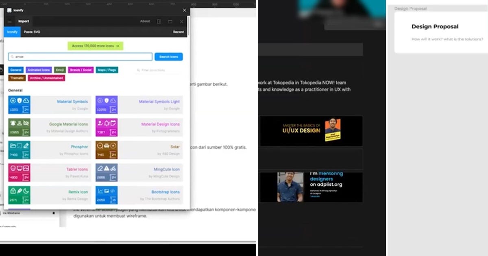Click the Access 170,000 more icons banner
This screenshot has width=488, height=256.
point(95,46)
